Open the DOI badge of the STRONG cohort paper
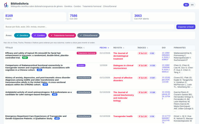The width and height of the screenshot is (199, 124). click(45, 85)
